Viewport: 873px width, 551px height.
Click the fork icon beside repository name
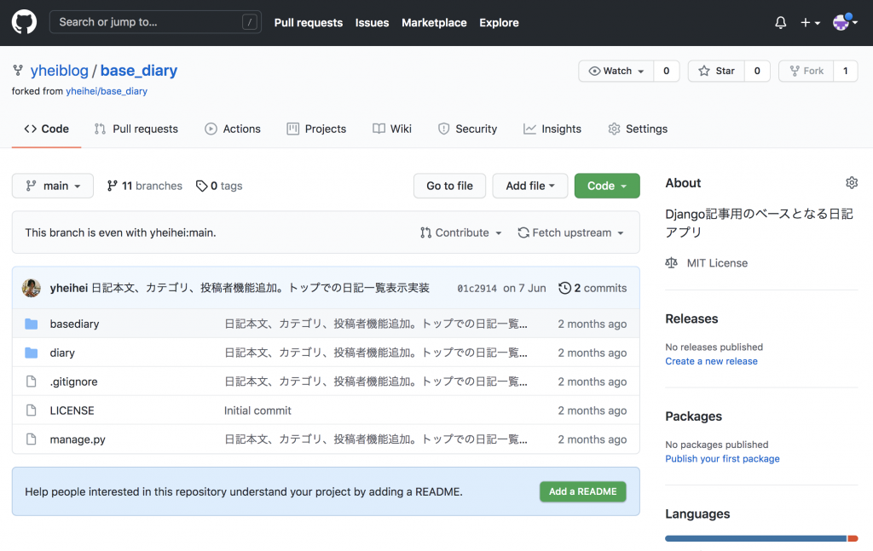19,70
